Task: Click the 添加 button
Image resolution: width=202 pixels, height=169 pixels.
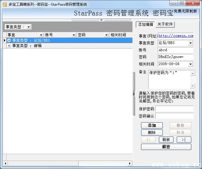Action: [x=152, y=125]
